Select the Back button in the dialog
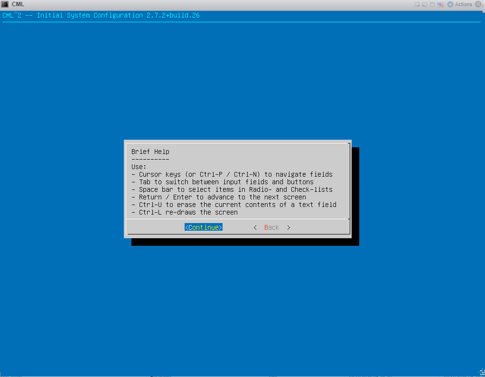 [x=271, y=227]
